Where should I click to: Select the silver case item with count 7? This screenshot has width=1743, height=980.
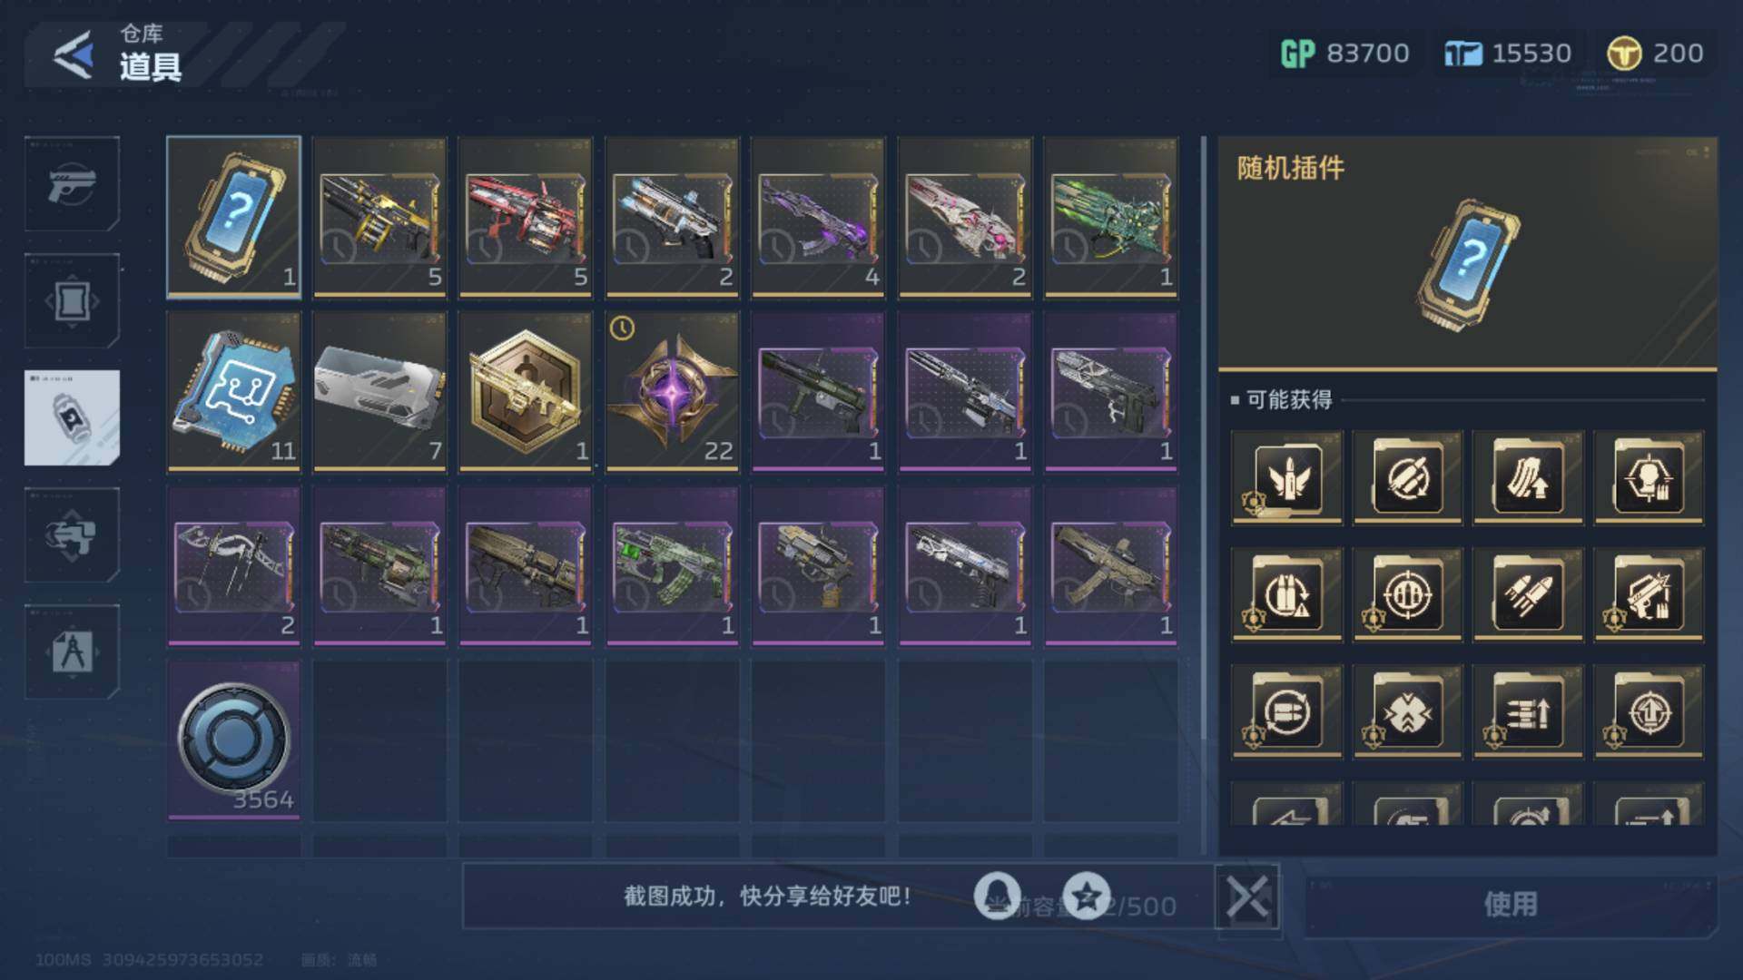point(379,391)
